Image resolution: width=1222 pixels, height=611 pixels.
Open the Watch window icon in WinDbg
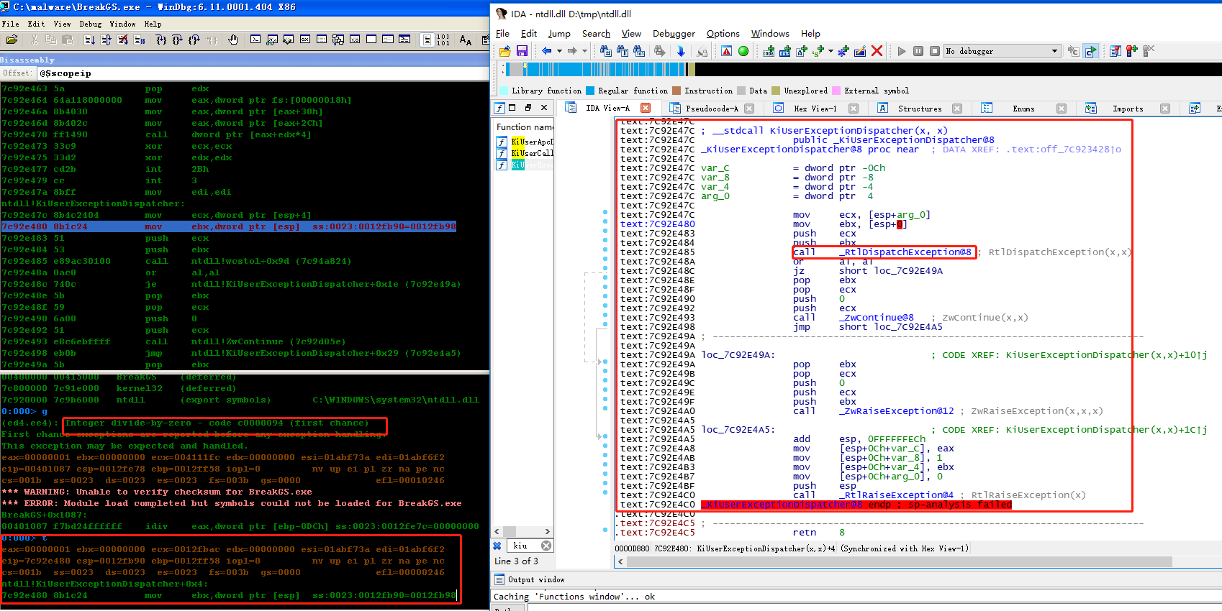tap(271, 40)
